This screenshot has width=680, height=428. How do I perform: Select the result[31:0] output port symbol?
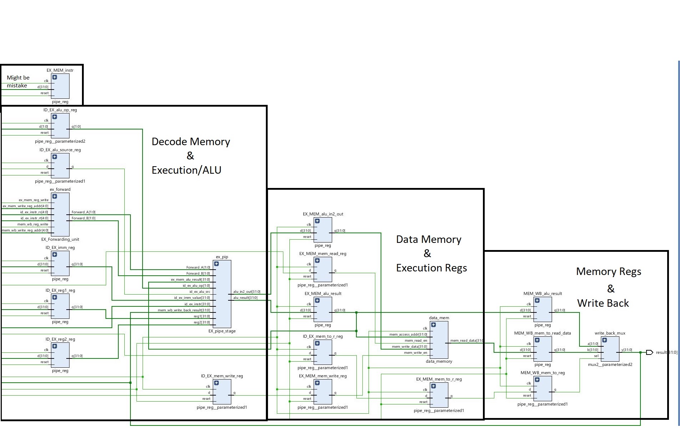(649, 352)
